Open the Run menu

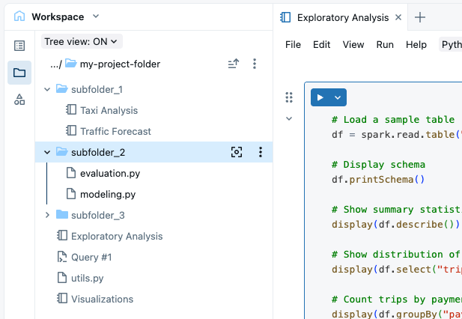pyautogui.click(x=385, y=45)
